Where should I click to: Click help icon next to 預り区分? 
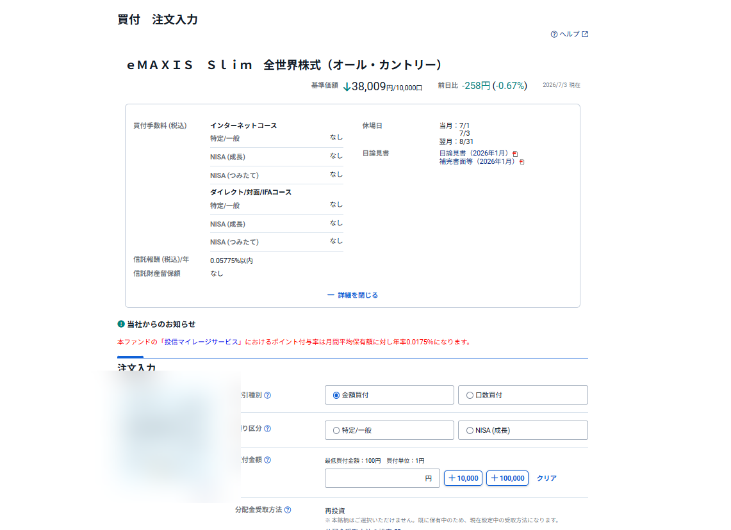pos(268,429)
